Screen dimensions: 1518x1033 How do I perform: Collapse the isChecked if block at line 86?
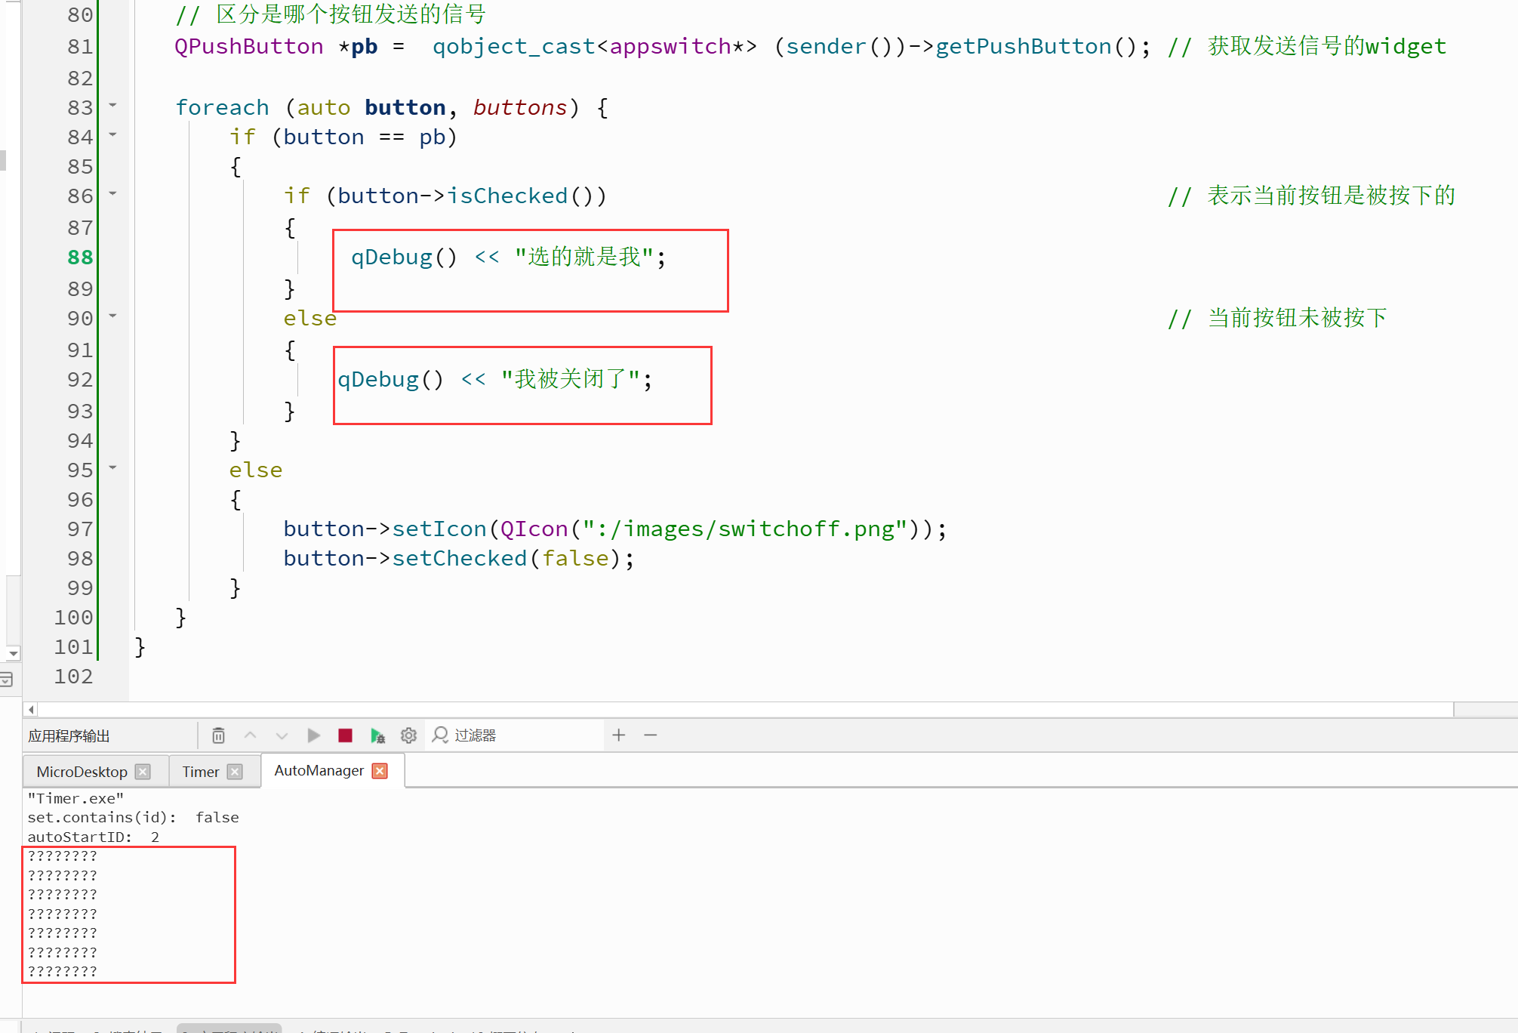pos(112,193)
